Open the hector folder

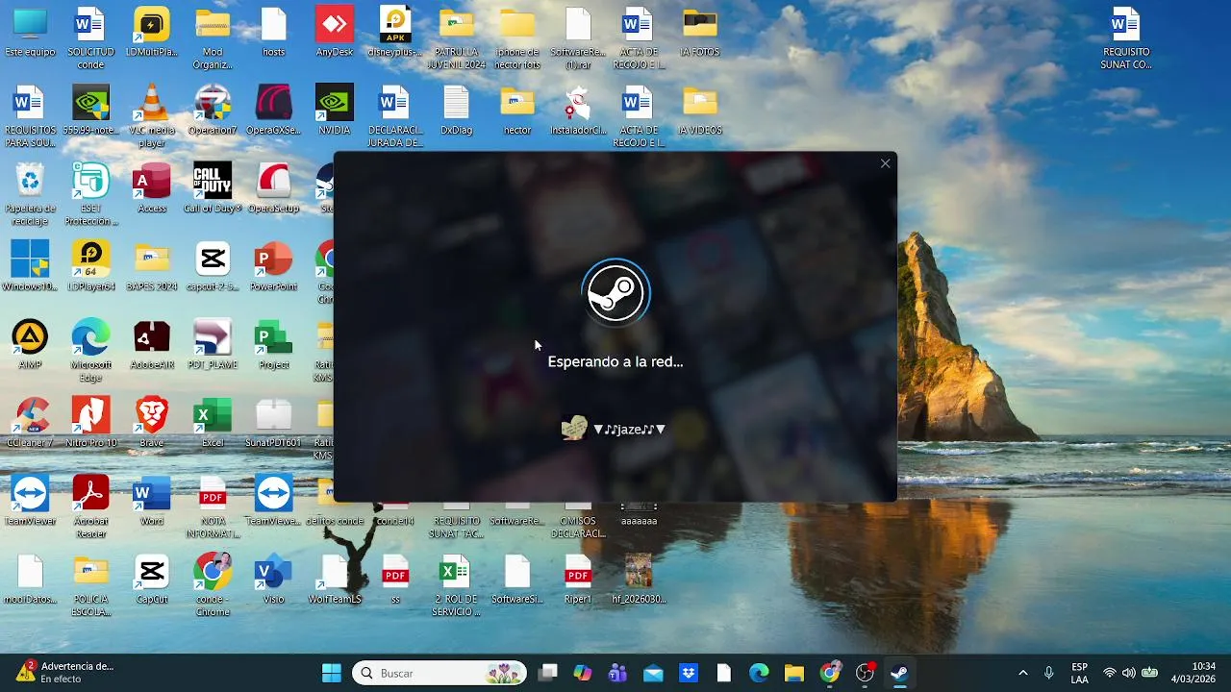[x=517, y=111]
